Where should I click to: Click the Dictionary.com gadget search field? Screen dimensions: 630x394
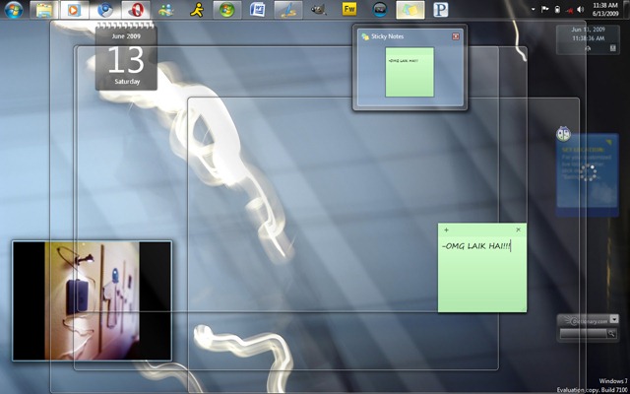[x=584, y=333]
